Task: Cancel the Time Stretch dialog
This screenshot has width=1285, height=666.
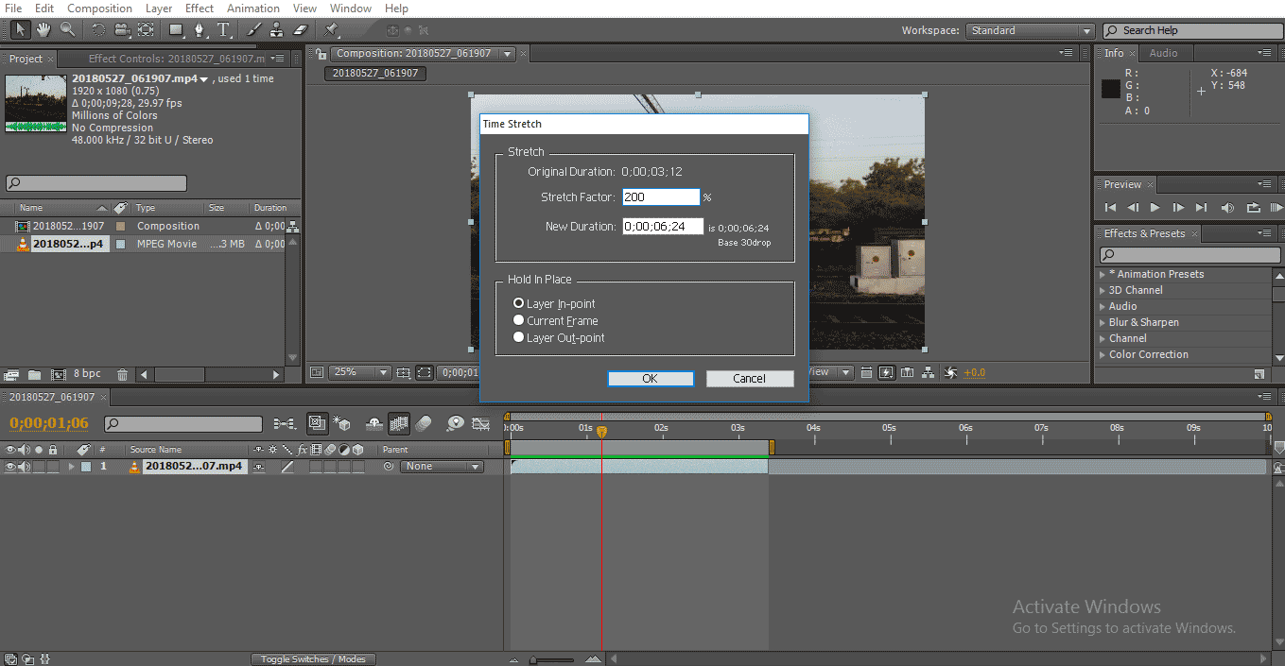Action: [x=749, y=379]
